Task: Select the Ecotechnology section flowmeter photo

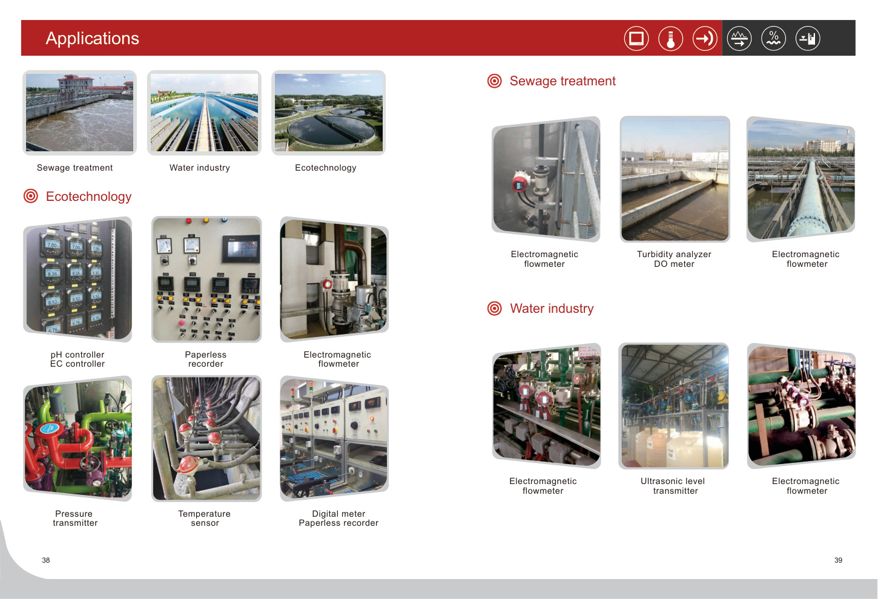Action: [334, 280]
